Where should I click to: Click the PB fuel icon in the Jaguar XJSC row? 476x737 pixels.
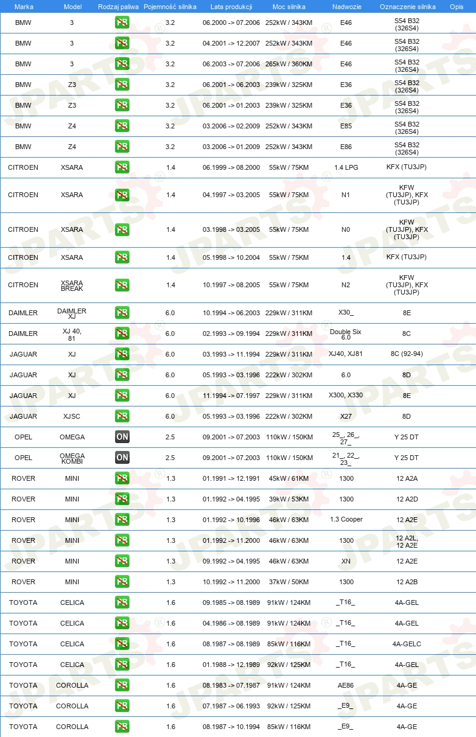122,417
